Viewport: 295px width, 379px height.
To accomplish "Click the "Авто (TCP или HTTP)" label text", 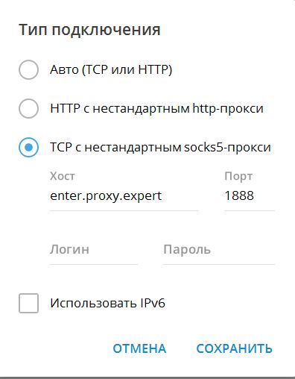I will [x=111, y=69].
